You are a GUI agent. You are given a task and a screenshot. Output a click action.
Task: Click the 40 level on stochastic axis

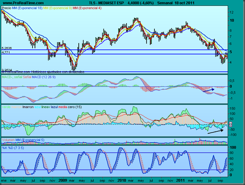tap(232, 164)
